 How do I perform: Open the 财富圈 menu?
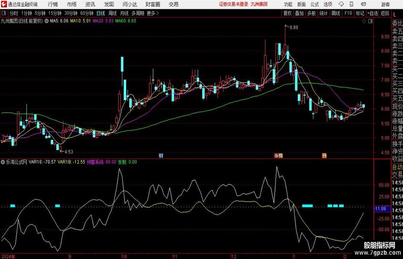[x=153, y=4]
